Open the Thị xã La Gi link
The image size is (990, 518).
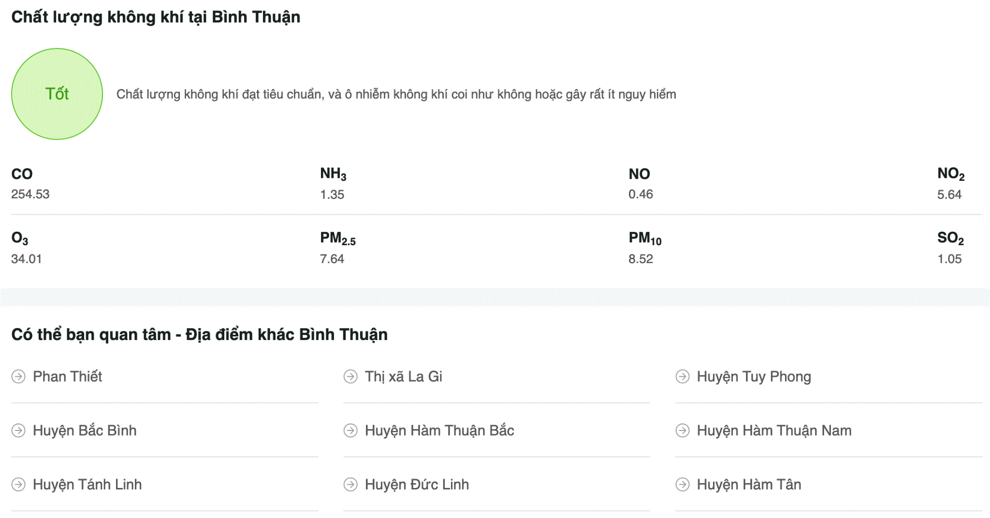click(x=404, y=376)
